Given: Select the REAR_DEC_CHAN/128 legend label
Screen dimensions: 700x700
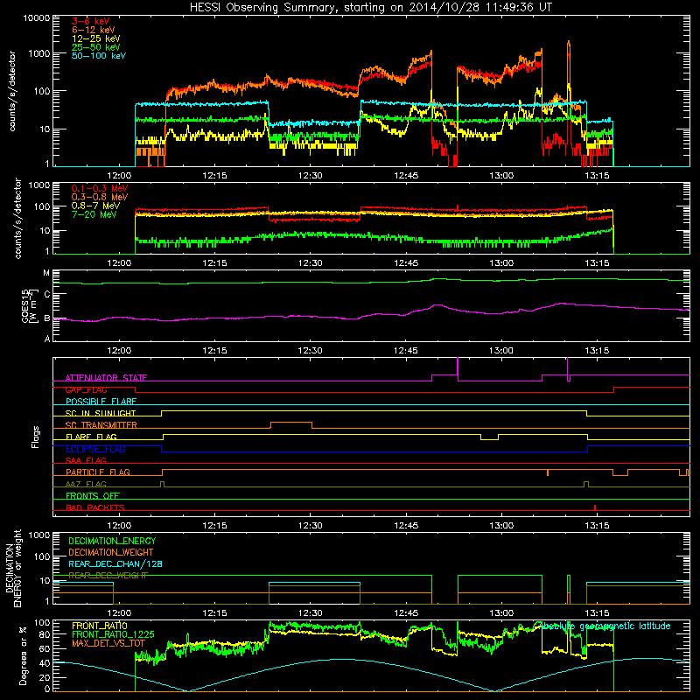Looking at the screenshot, I should coord(115,564).
